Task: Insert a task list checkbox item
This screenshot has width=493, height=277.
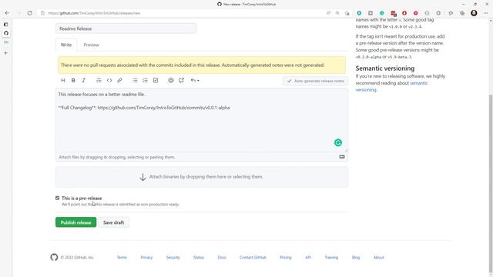Action: (156, 80)
